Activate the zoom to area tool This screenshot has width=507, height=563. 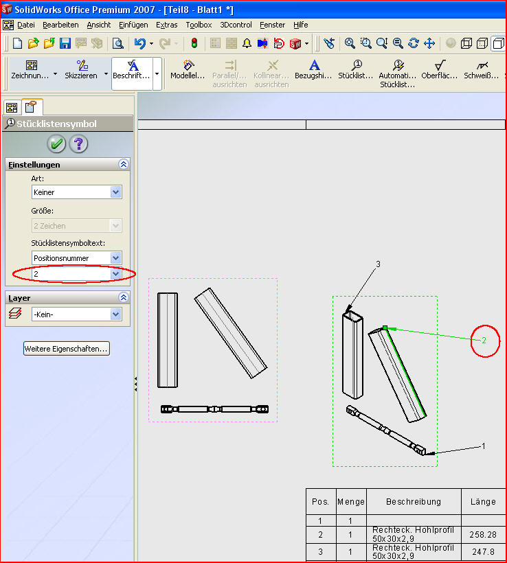pos(365,43)
